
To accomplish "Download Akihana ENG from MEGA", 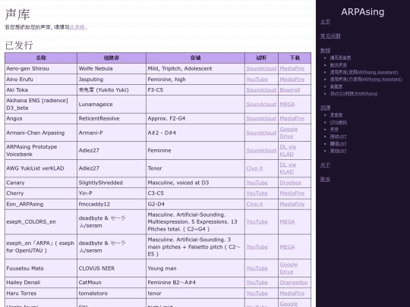I will pos(287,105).
